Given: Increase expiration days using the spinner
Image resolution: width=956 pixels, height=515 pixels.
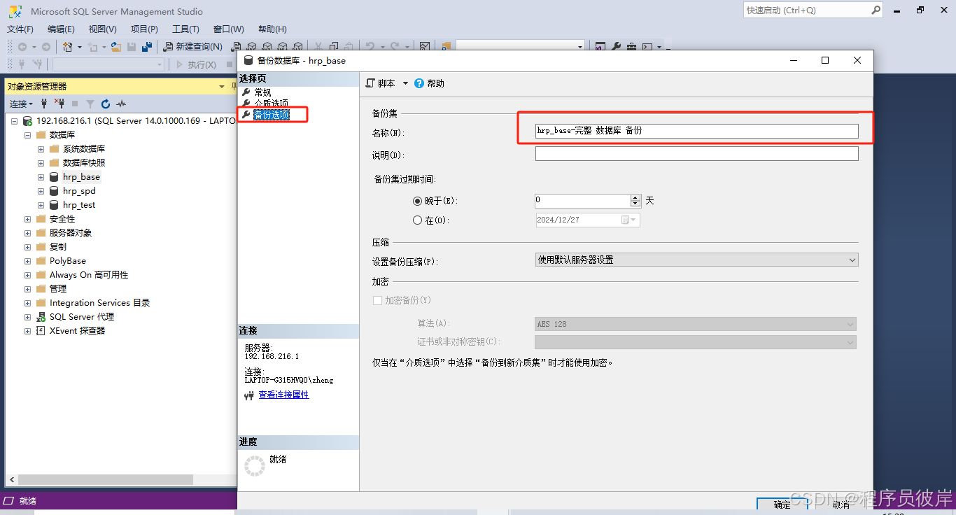Looking at the screenshot, I should 634,197.
